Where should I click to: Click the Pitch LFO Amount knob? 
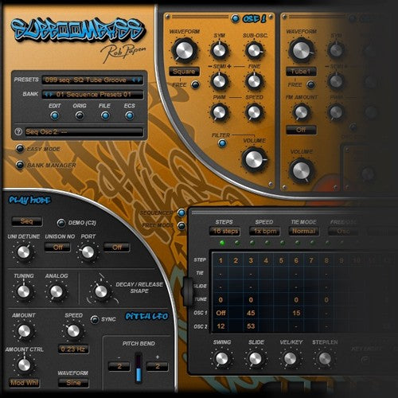point(24,331)
